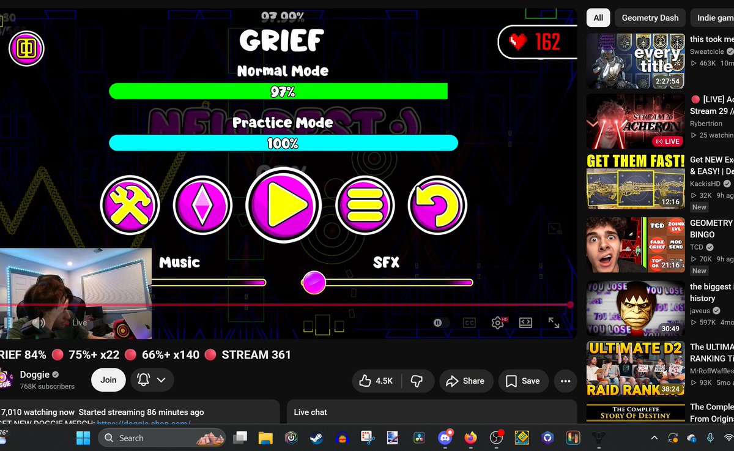Click the microphone icon in the system tray
The image size is (734, 451).
[x=710, y=438]
